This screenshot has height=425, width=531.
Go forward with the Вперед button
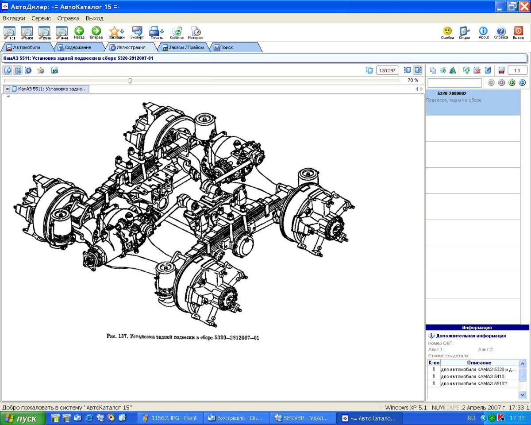tap(96, 32)
